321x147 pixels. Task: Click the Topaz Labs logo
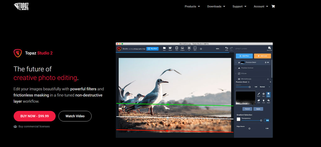[21, 6]
